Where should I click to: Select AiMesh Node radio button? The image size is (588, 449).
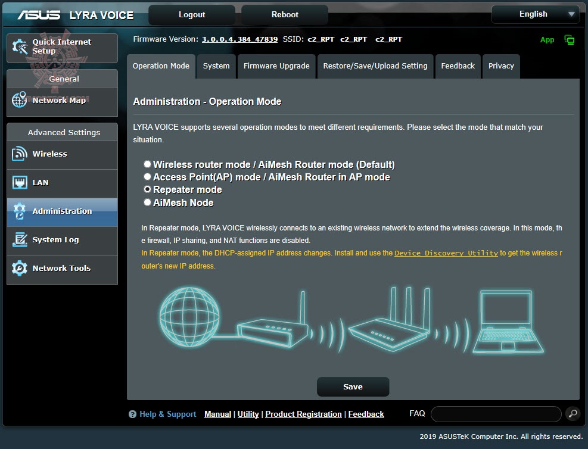(147, 202)
